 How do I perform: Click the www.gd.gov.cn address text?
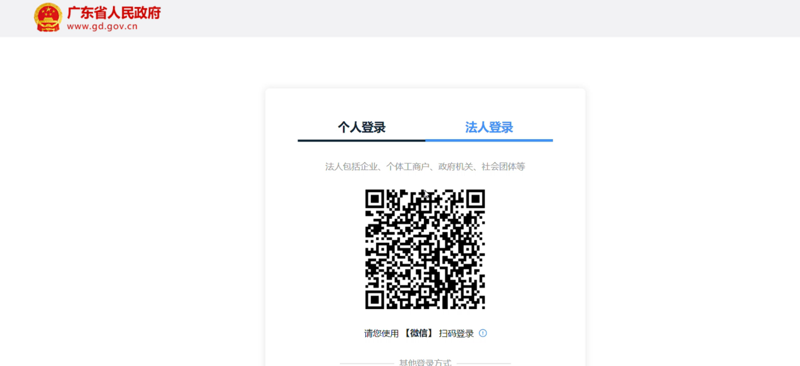tap(102, 27)
